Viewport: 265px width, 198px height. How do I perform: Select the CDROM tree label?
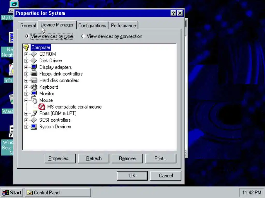tap(48, 54)
